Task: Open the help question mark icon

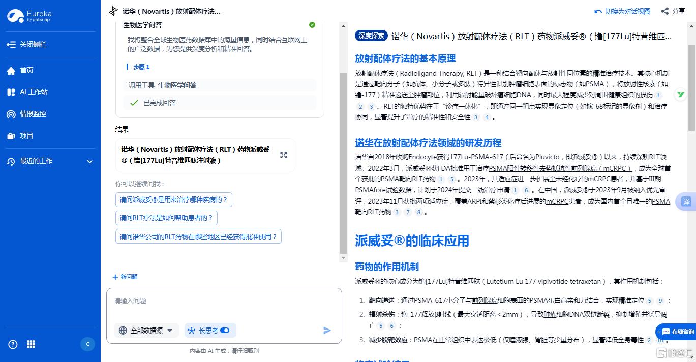Action: [13, 344]
